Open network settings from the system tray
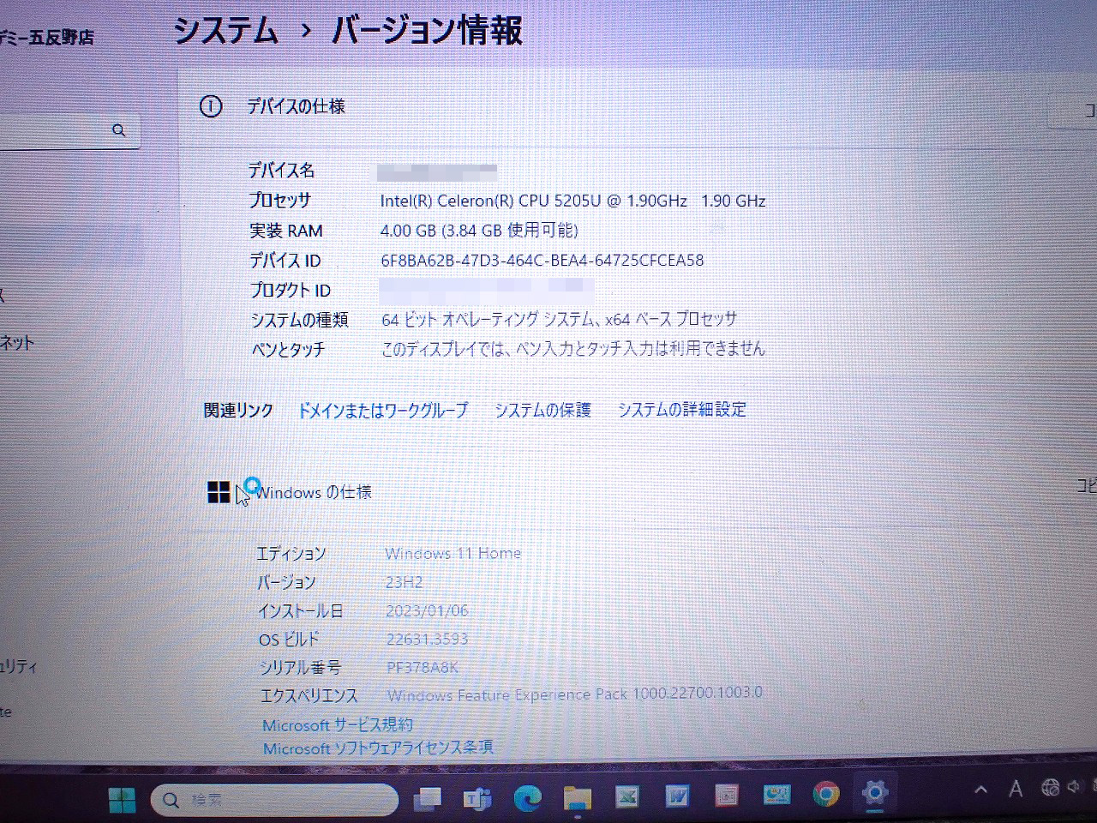Viewport: 1097px width, 823px height. [x=1050, y=788]
